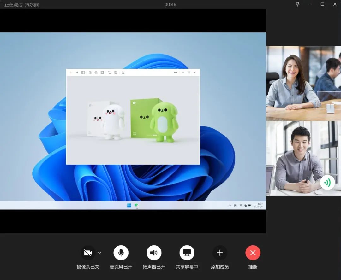Minimize the call window
Image resolution: width=341 pixels, height=280 pixels.
tap(310, 4)
